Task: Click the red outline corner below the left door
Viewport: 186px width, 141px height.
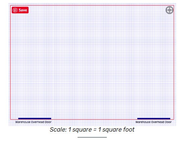Action: point(10,119)
